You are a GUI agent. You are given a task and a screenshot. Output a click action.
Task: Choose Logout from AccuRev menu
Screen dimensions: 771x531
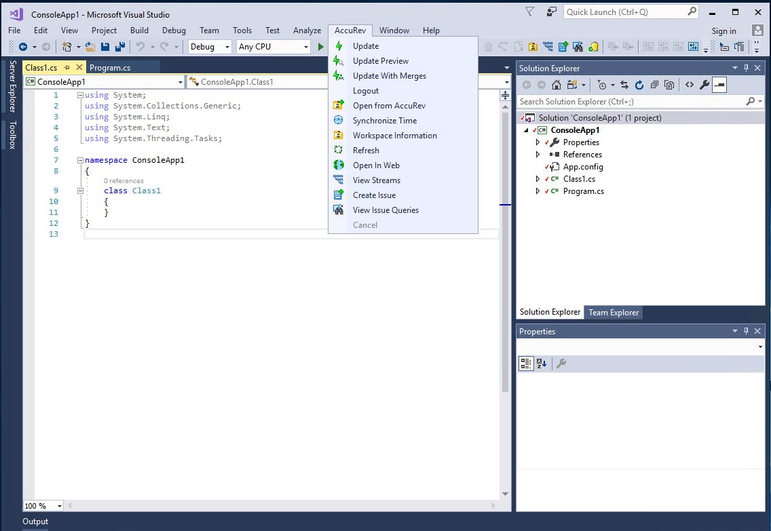tap(403, 91)
